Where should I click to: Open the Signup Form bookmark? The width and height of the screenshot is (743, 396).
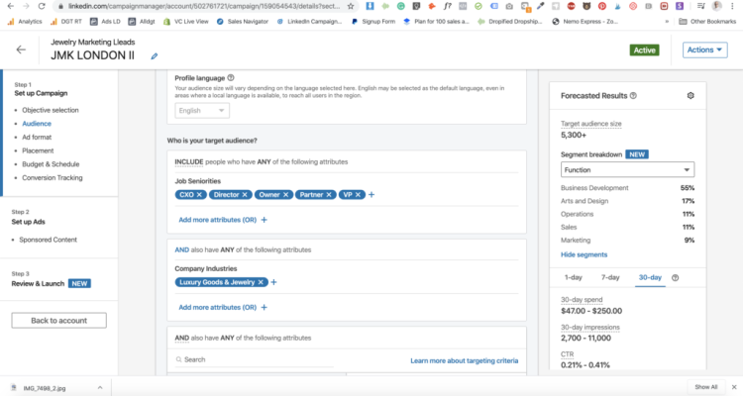(373, 22)
